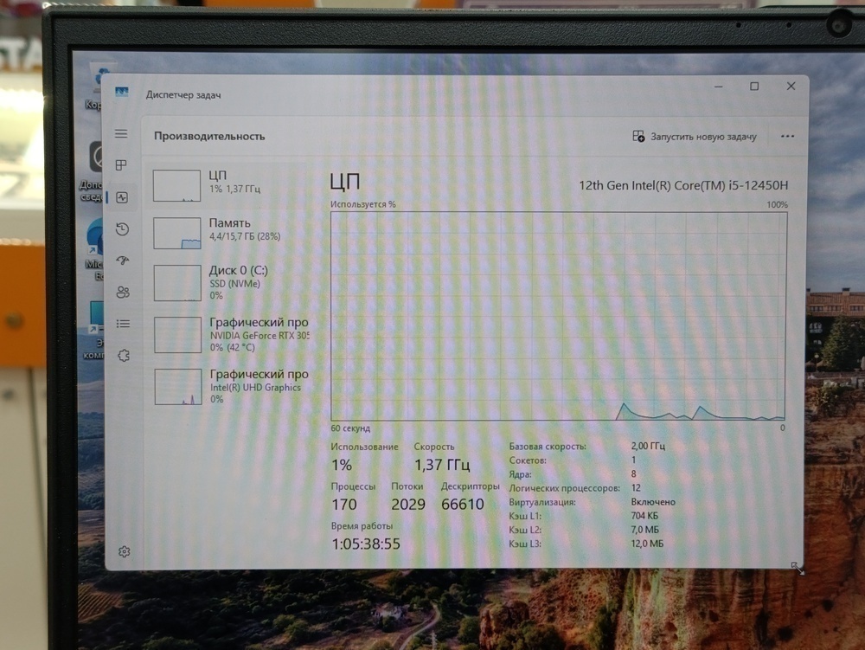Open the Processes page icon
Viewport: 865px width, 650px height.
[x=121, y=165]
